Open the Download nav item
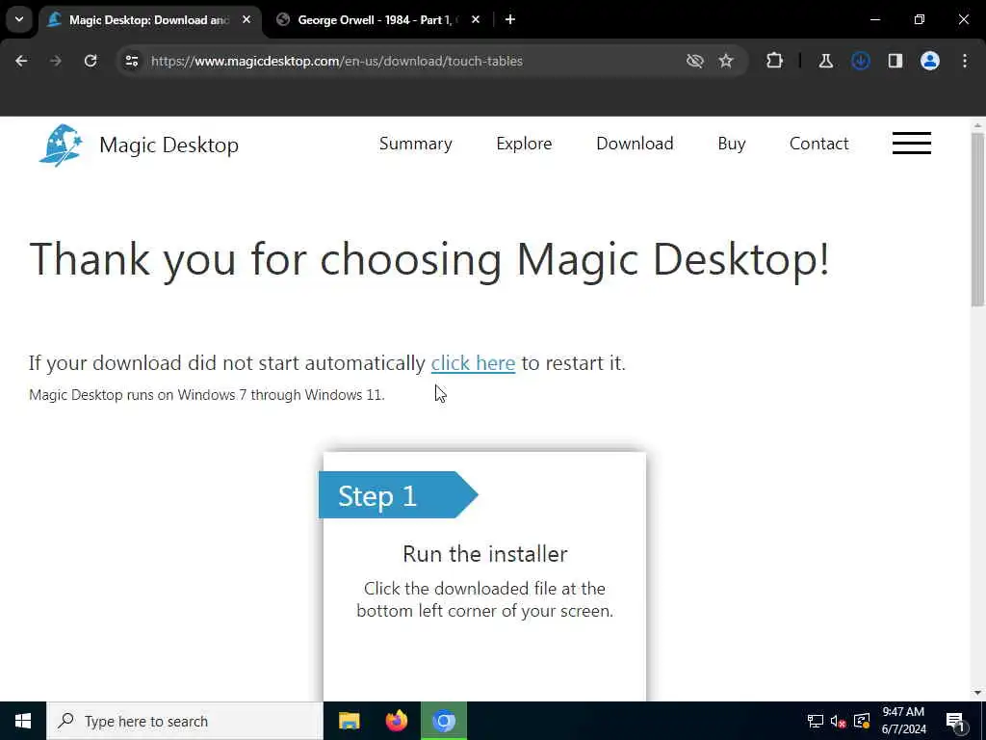986x740 pixels. pyautogui.click(x=635, y=144)
